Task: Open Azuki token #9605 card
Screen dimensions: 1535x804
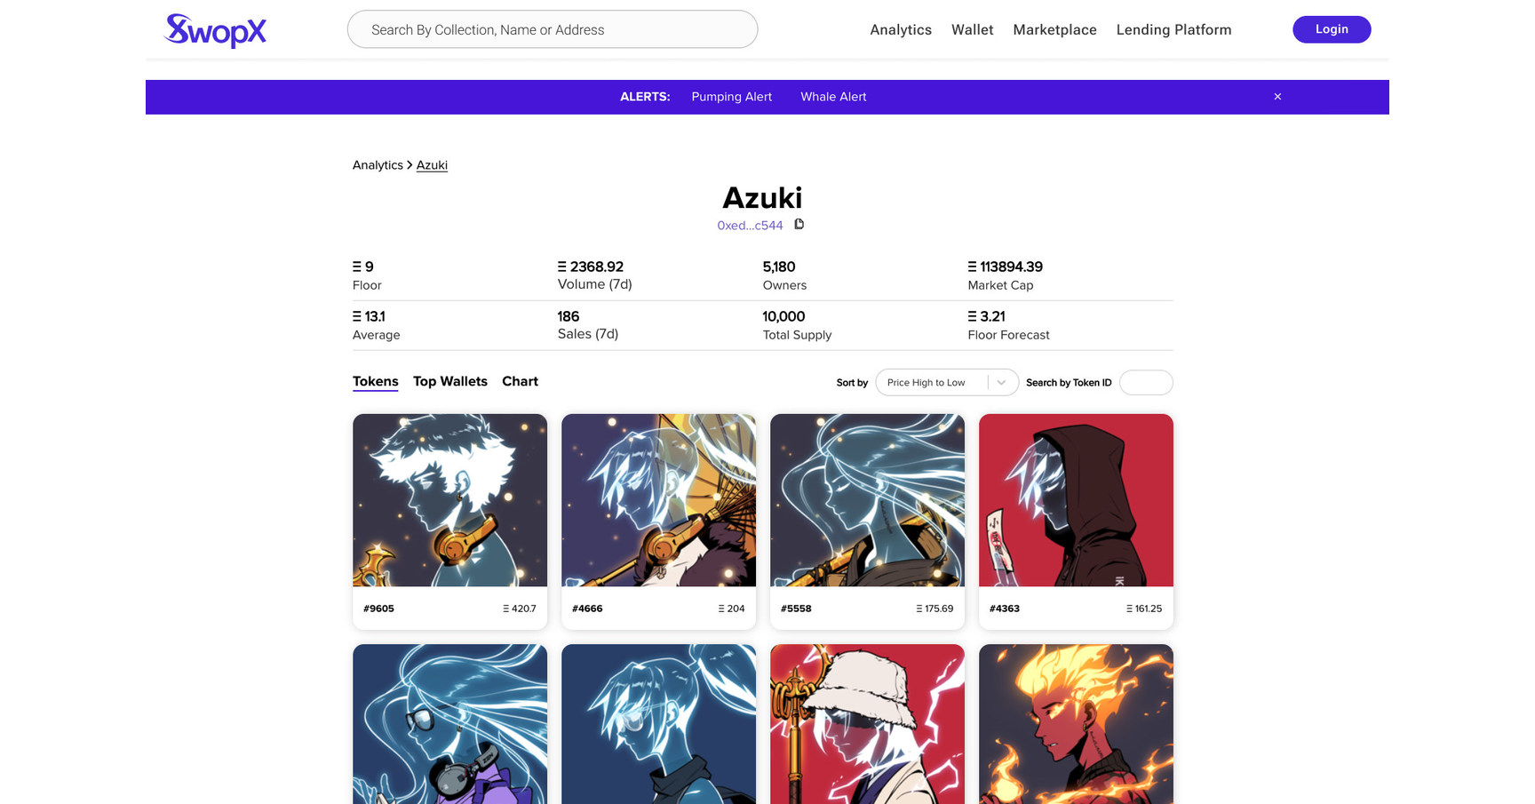Action: (449, 521)
